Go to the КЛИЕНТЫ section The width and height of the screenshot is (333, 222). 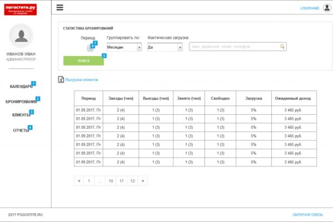tap(22, 115)
